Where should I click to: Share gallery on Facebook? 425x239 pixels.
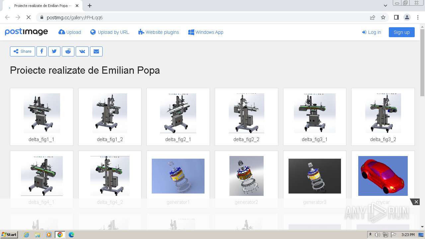tap(42, 51)
